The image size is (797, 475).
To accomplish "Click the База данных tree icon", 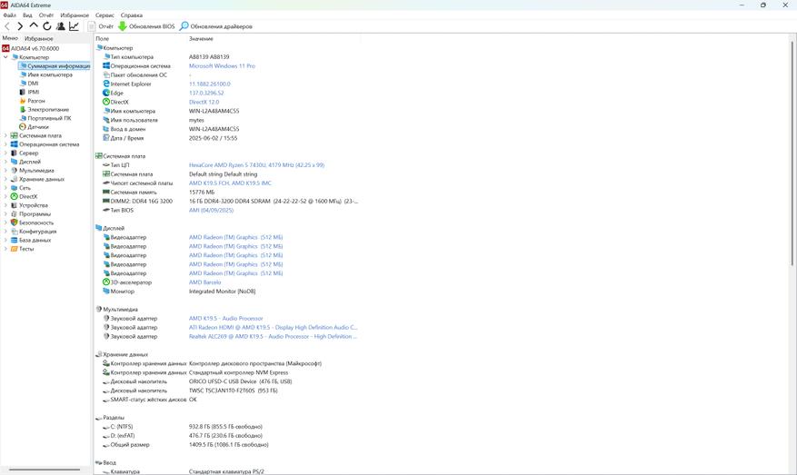I will (x=15, y=240).
